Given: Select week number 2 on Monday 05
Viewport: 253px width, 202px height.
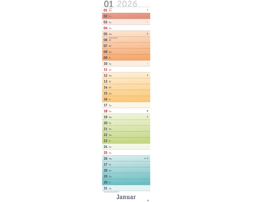Looking at the screenshot, I should click(147, 34).
